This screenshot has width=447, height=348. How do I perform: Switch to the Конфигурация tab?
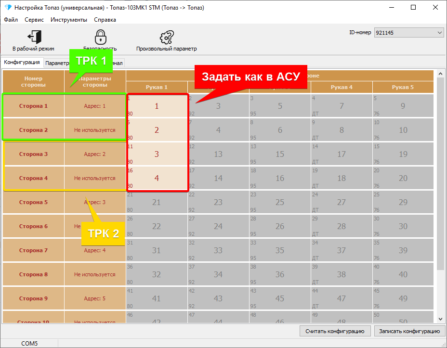click(22, 62)
